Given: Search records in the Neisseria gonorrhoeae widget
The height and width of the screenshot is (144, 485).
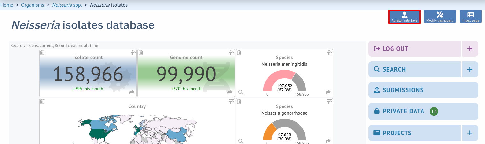Looking at the screenshot, I should click(x=241, y=141).
